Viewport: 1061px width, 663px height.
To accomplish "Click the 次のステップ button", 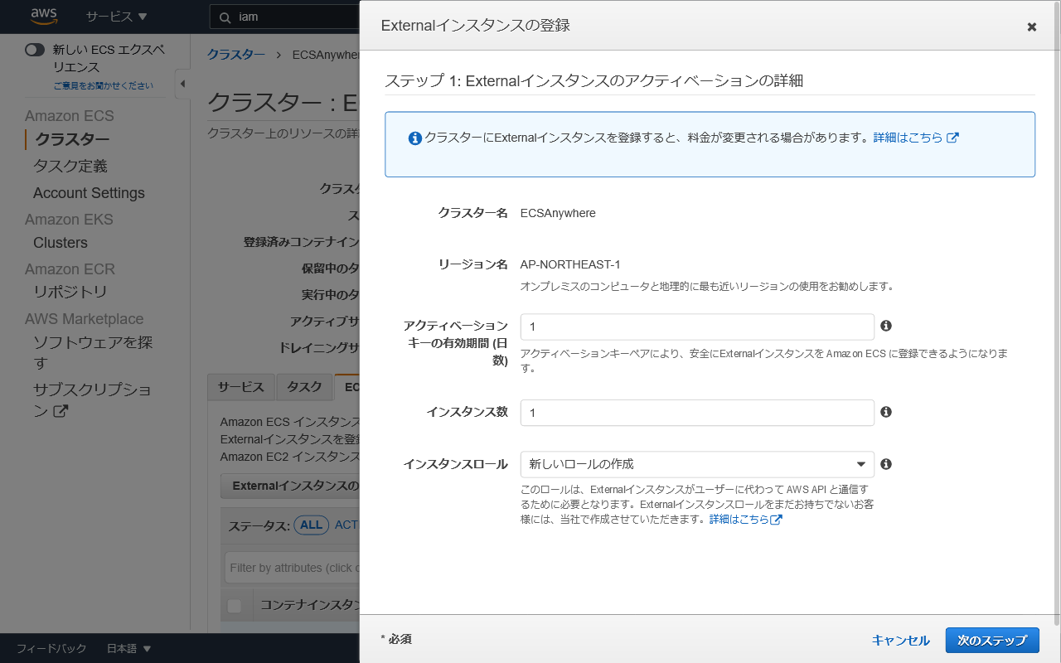I will coord(992,640).
